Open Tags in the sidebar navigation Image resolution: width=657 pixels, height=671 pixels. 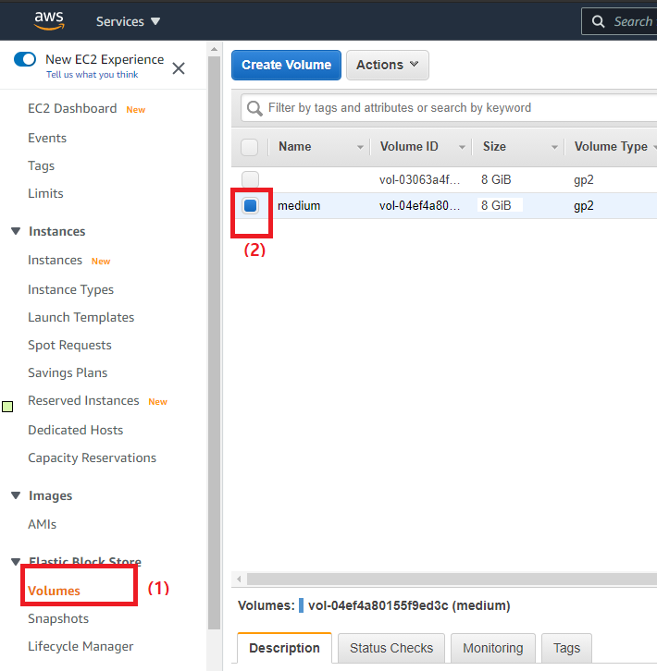tap(41, 165)
